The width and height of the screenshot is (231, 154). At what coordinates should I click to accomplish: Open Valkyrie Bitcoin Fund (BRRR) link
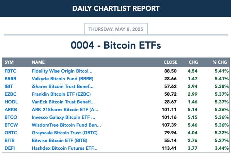coord(63,79)
